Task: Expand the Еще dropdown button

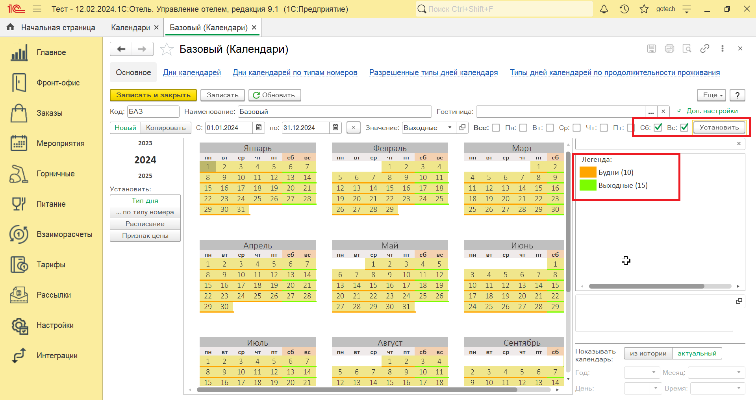Action: point(712,95)
